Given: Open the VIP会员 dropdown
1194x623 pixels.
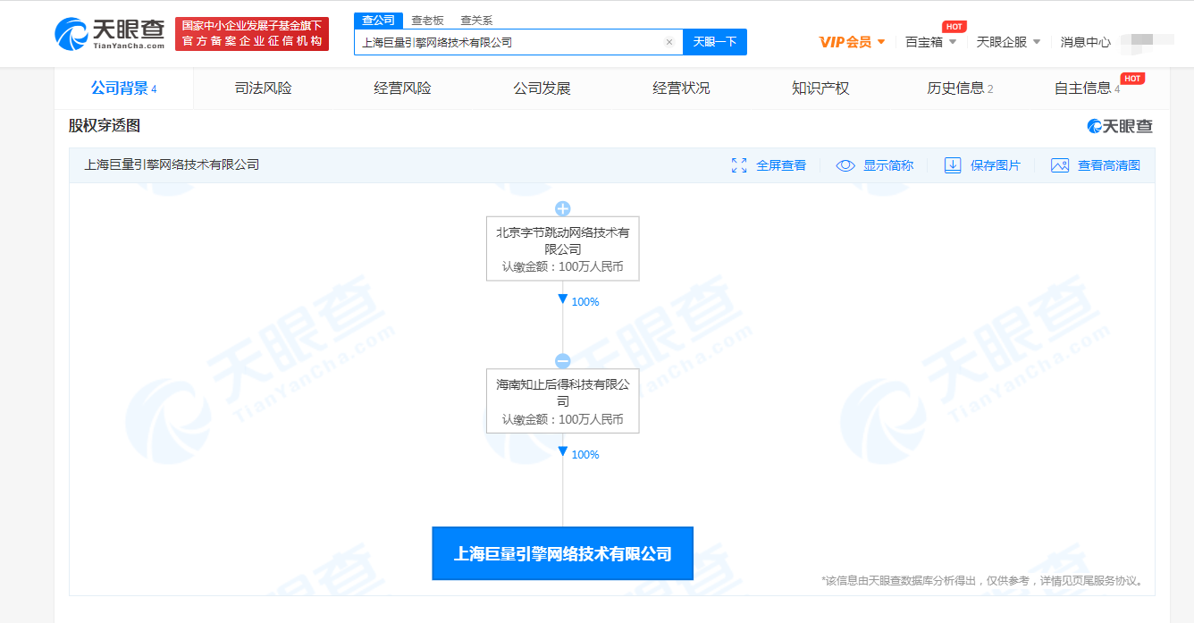Looking at the screenshot, I should pos(853,42).
